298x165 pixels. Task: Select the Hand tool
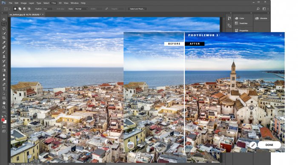4,103
